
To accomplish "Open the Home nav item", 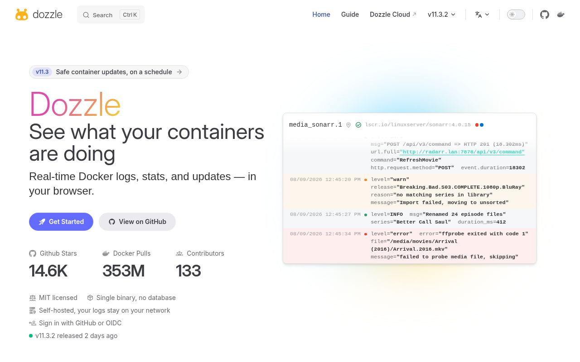I will pos(321,14).
